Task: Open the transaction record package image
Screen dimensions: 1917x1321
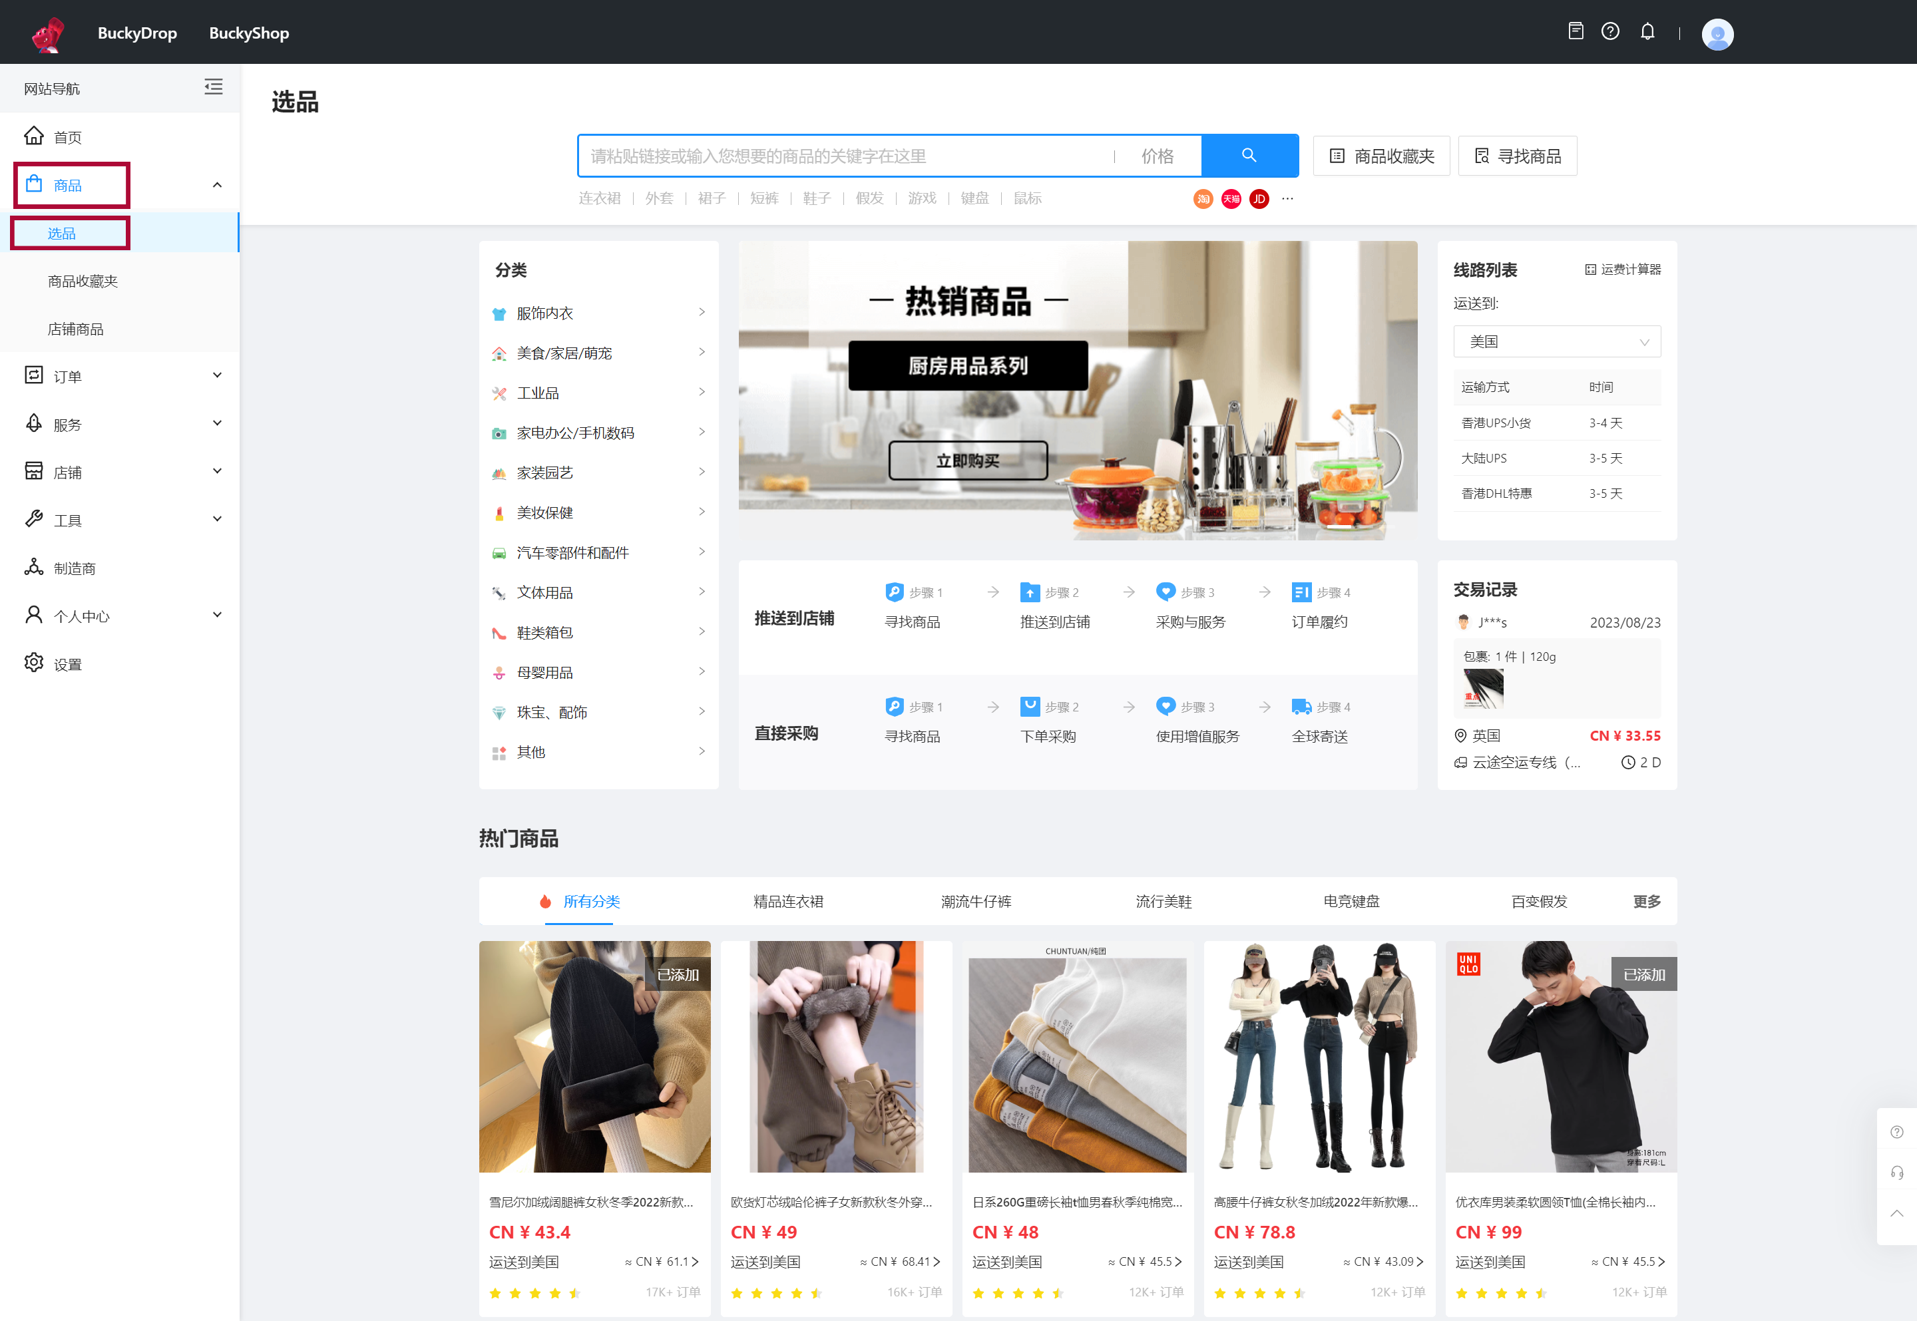Action: tap(1483, 689)
